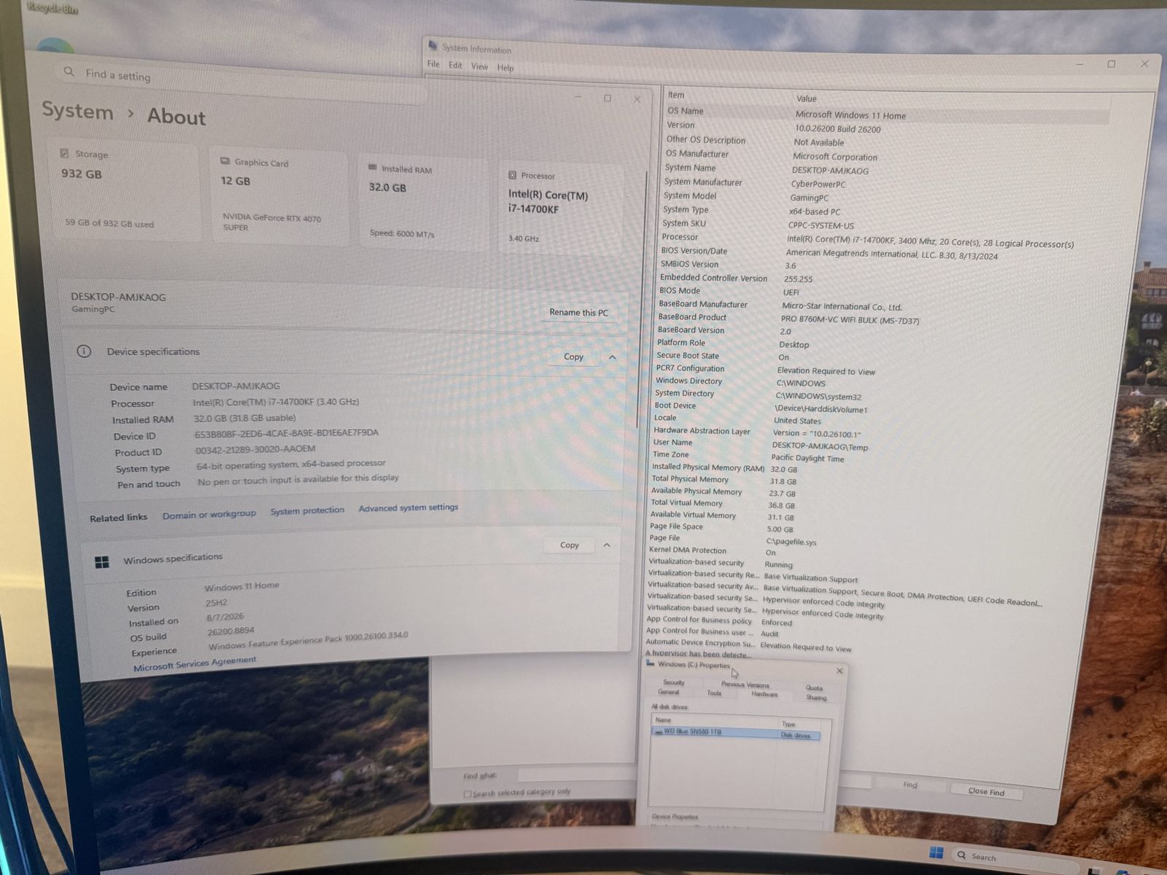Viewport: 1167px width, 875px height.
Task: Select the WD Blue SN580 1TB disk drive
Action: pyautogui.click(x=735, y=734)
